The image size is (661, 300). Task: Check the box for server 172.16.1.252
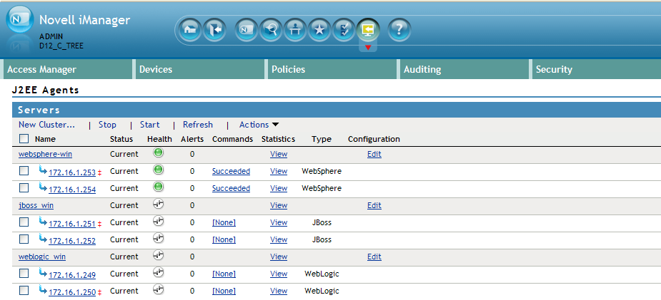24,239
